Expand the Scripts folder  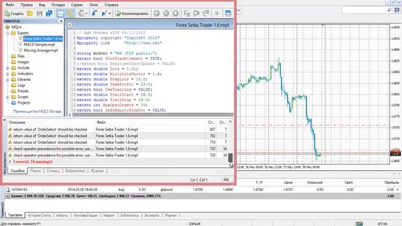8,97
